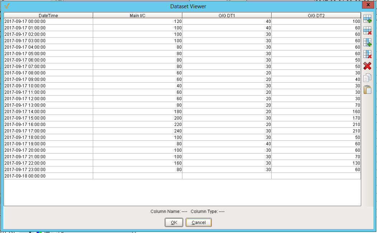Click the orange app icon in title bar
The width and height of the screenshot is (377, 233).
pyautogui.click(x=7, y=6)
